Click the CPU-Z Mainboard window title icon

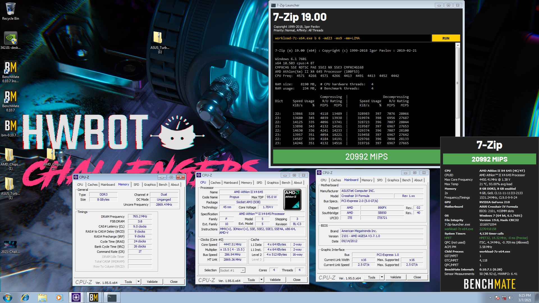pos(319,173)
